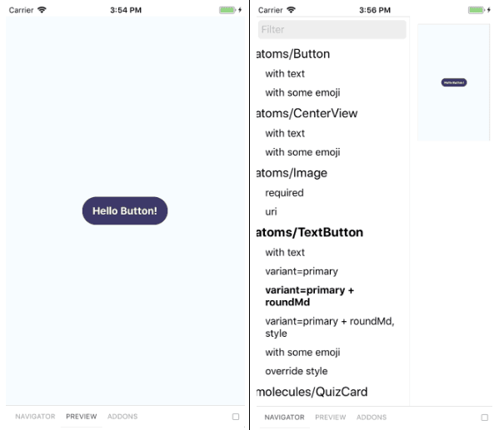499x430 pixels.
Task: Focus the Filter search field
Action: click(x=332, y=30)
